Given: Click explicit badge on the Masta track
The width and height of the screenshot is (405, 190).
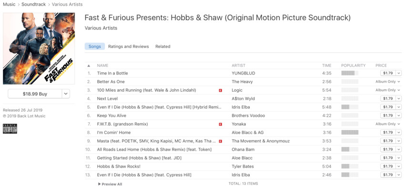Looking at the screenshot, I should click(220, 141).
